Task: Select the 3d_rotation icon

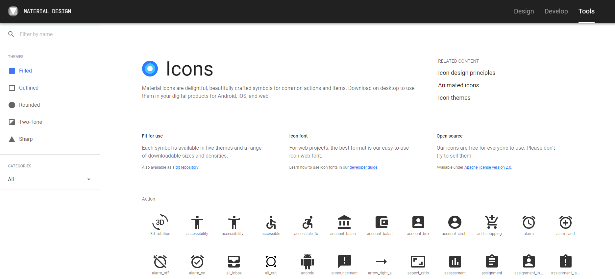Action: coord(160,223)
